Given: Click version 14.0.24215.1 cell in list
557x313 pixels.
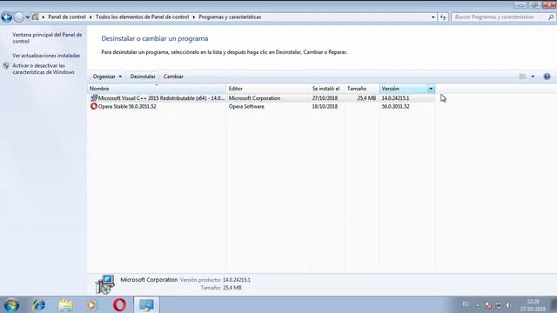Looking at the screenshot, I should pos(395,98).
